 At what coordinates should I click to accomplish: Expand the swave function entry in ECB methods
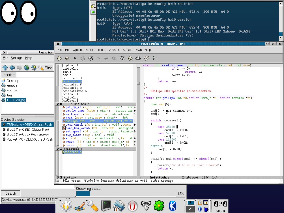coord(64,142)
